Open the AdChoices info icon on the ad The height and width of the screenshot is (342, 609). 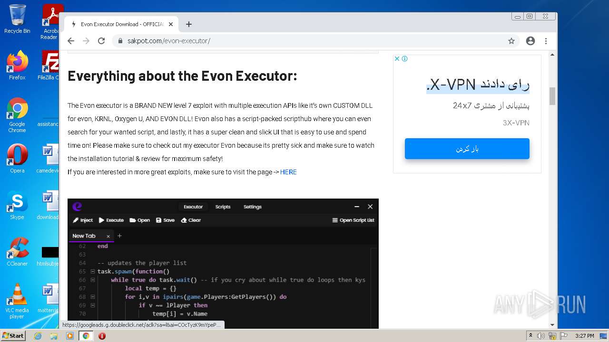point(404,59)
